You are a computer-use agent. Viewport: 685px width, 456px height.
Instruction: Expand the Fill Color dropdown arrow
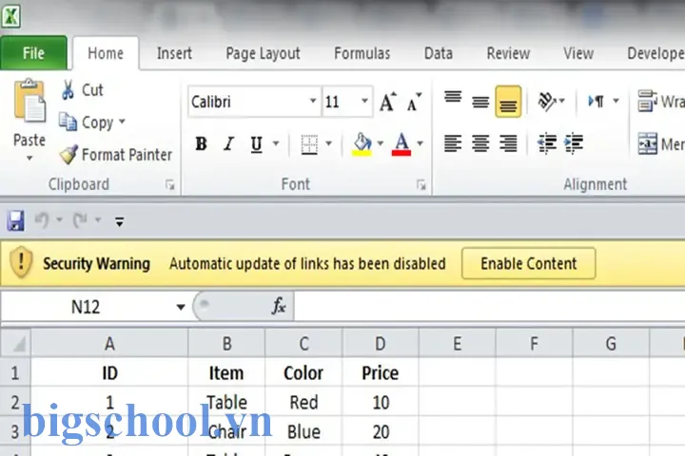(x=380, y=143)
